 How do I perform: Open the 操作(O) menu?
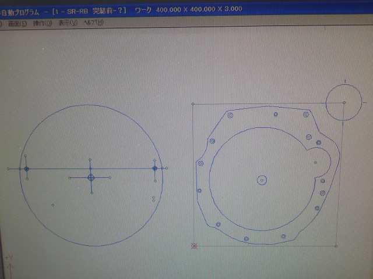coord(43,23)
